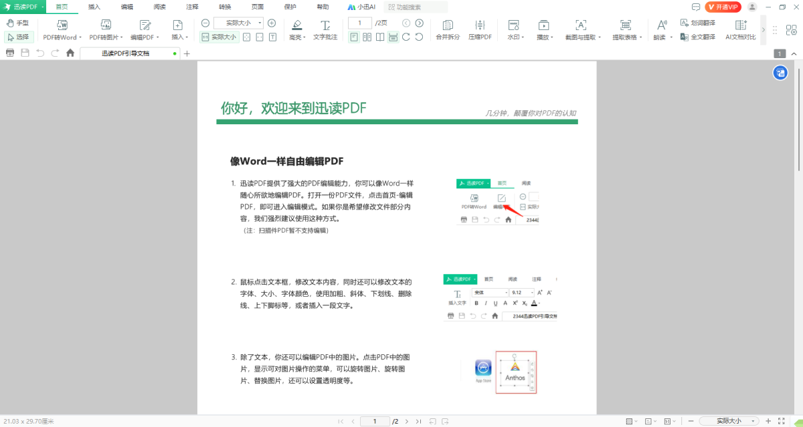Click the print icon in quick access bar

coord(10,53)
